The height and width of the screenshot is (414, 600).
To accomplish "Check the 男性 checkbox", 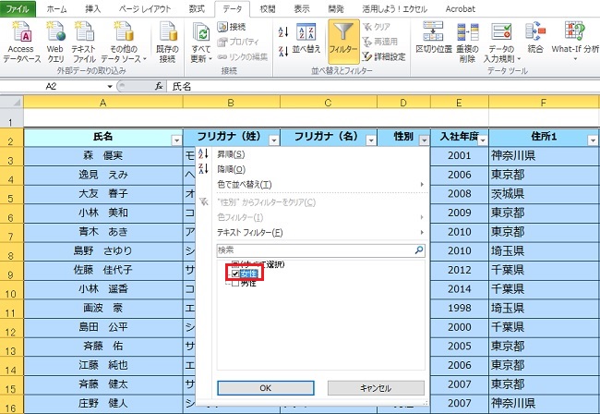I will click(x=235, y=284).
